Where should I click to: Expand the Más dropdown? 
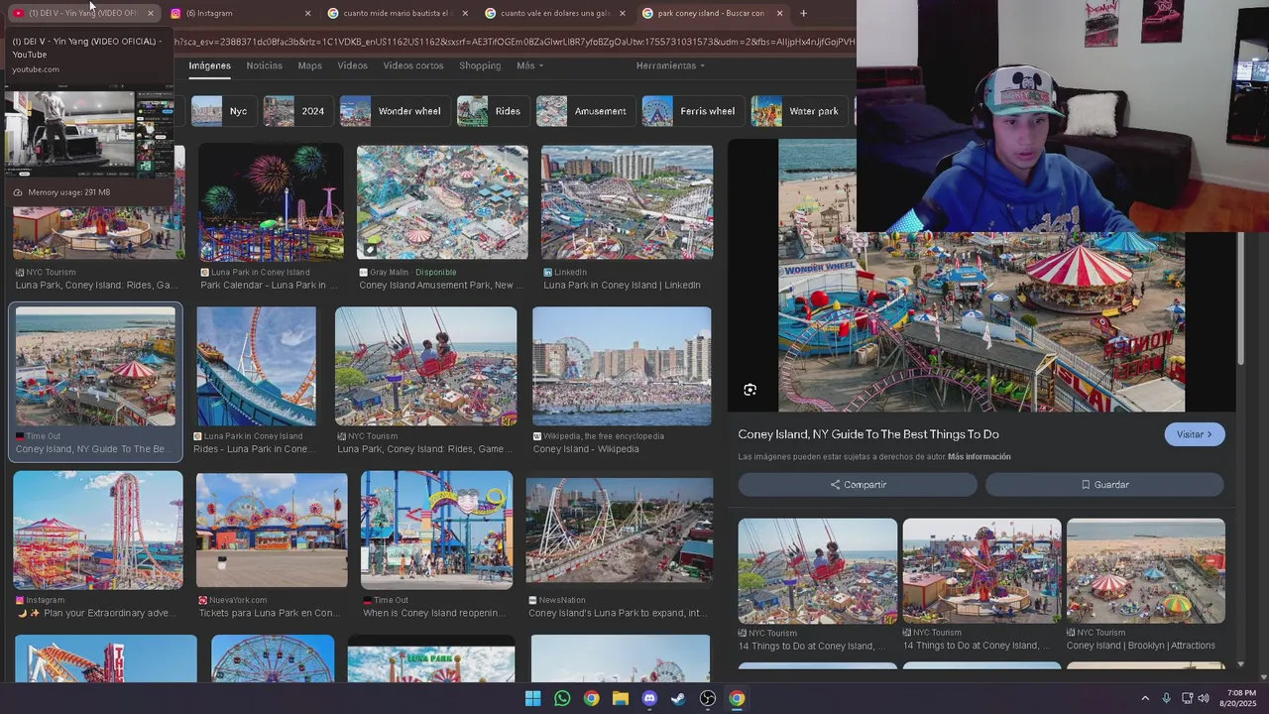pyautogui.click(x=529, y=65)
